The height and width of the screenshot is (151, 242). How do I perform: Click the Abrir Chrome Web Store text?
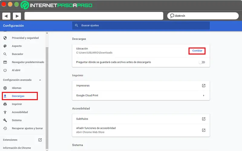90,132
